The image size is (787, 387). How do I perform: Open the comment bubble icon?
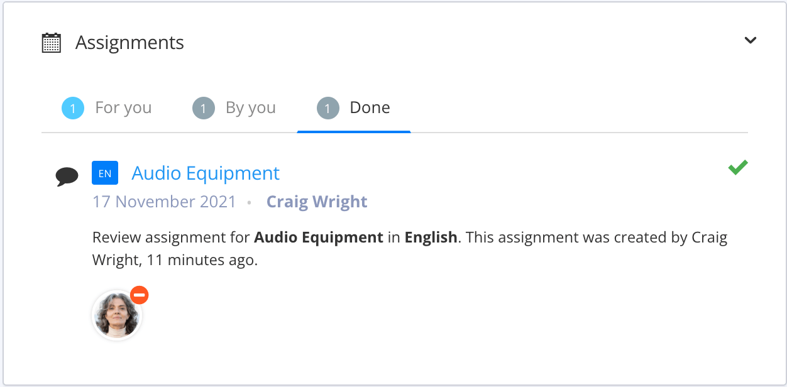(67, 177)
